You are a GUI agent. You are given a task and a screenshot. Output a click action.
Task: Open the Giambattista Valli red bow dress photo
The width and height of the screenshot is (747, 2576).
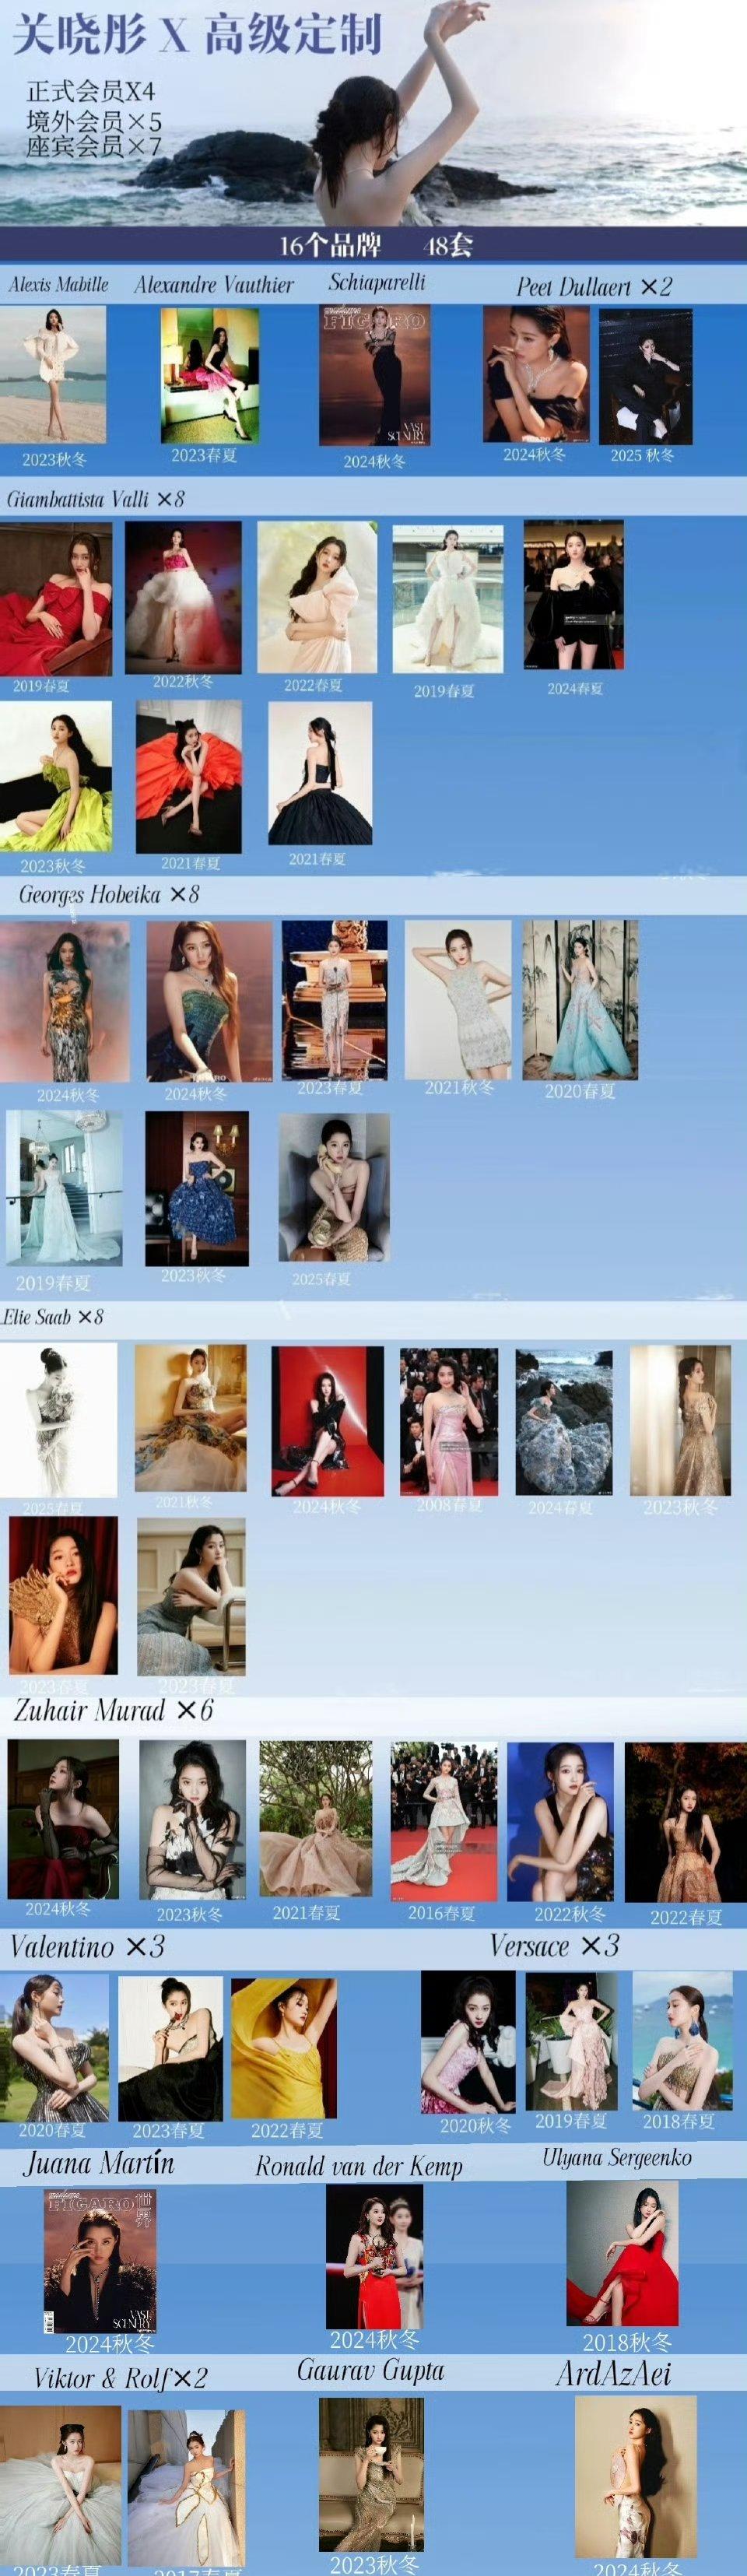[x=56, y=598]
